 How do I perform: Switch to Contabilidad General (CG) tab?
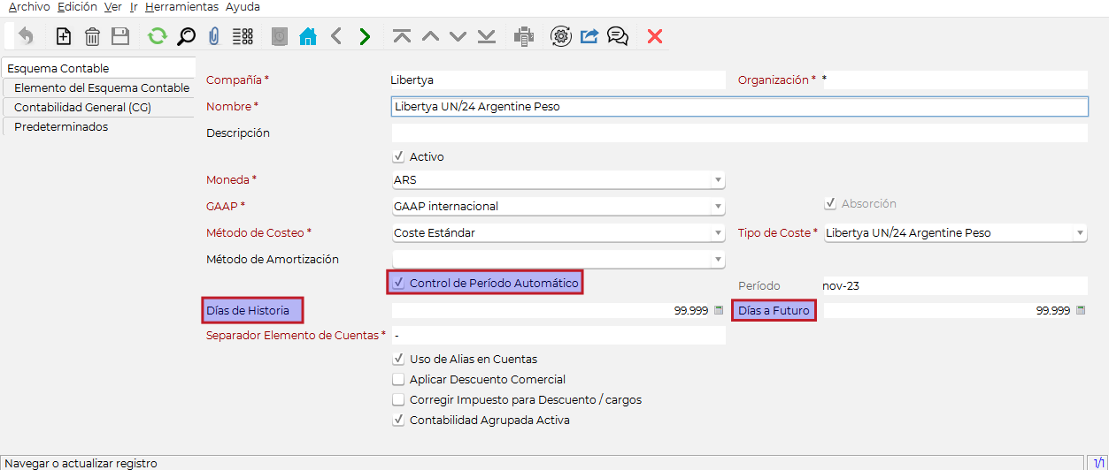point(101,107)
